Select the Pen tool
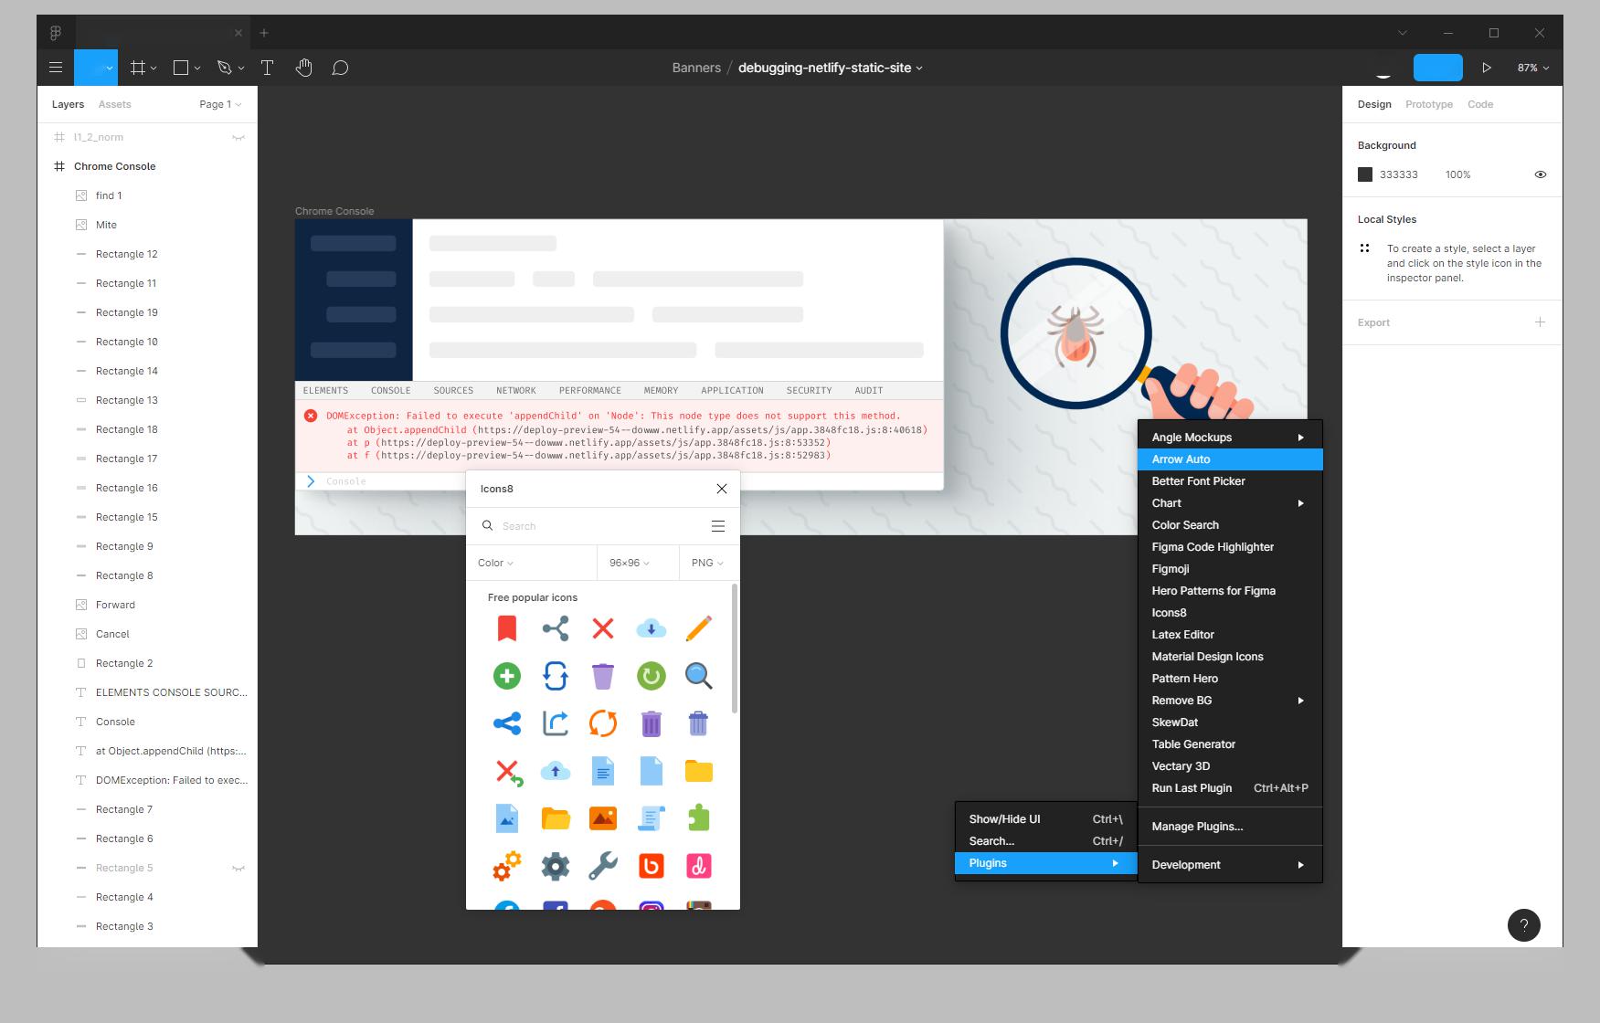This screenshot has width=1600, height=1023. 225,68
